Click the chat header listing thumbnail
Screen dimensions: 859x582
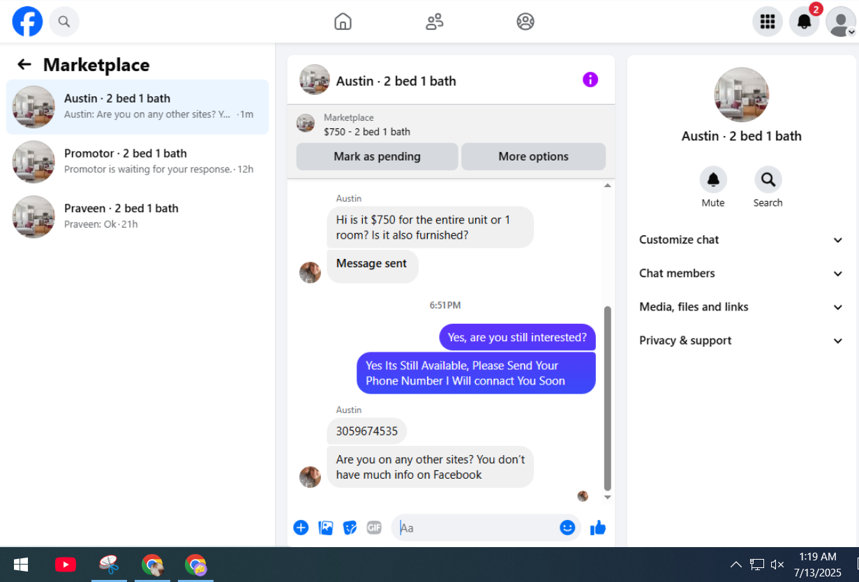315,80
